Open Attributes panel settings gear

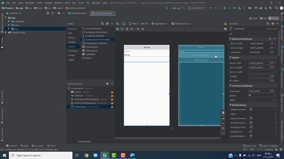[272, 23]
